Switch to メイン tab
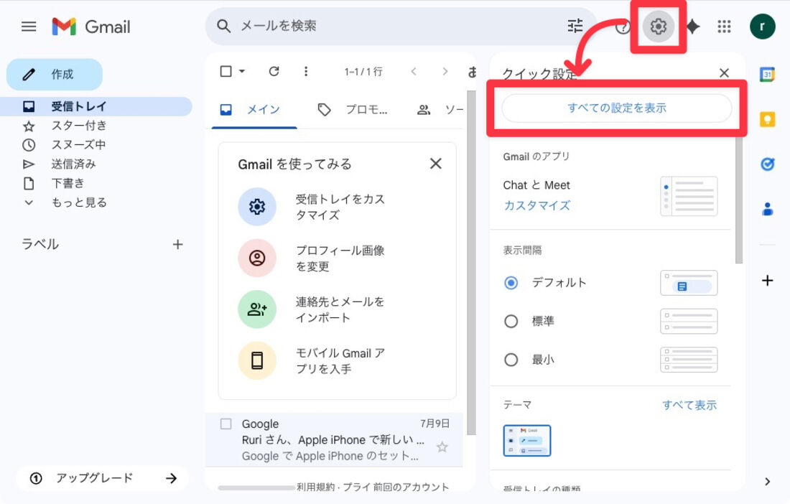This screenshot has width=790, height=504. click(254, 110)
